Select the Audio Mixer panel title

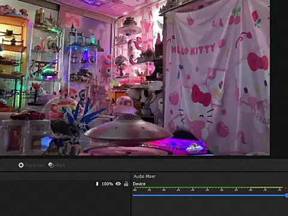click(x=145, y=176)
